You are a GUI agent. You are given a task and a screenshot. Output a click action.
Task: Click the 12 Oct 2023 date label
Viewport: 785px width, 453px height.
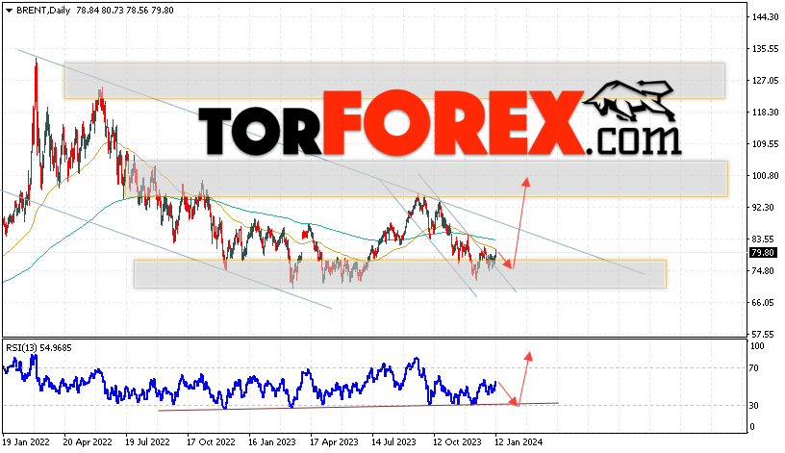(457, 442)
